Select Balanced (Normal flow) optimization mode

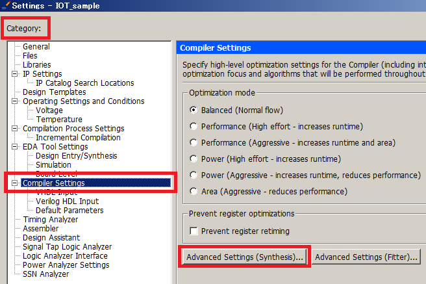coord(194,110)
